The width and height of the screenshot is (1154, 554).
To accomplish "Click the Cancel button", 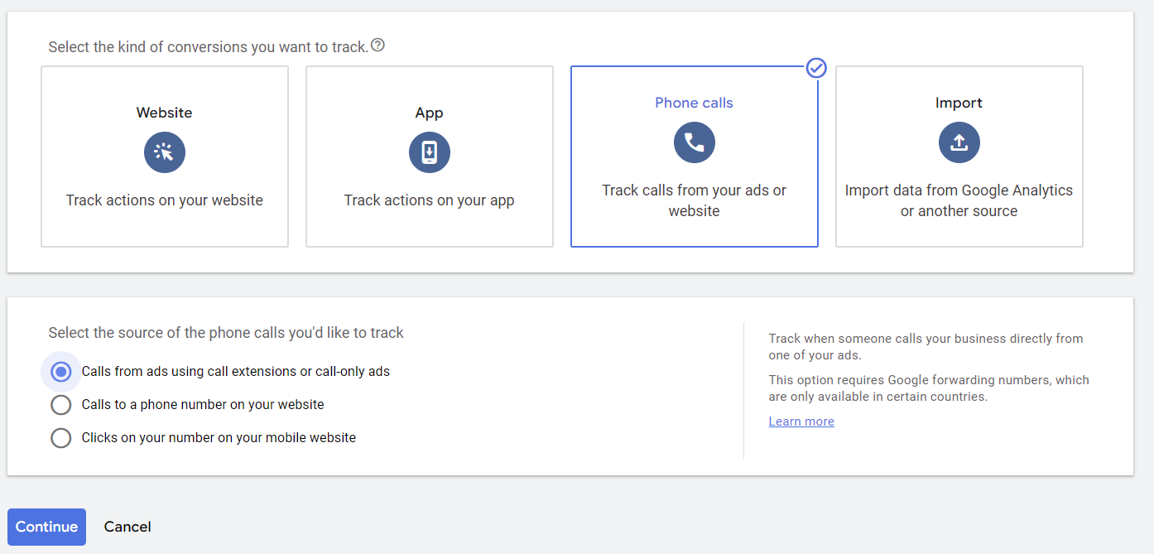I will coord(127,527).
